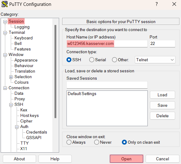Select Other connection type radio button
181x164 pixels.
click(x=115, y=60)
